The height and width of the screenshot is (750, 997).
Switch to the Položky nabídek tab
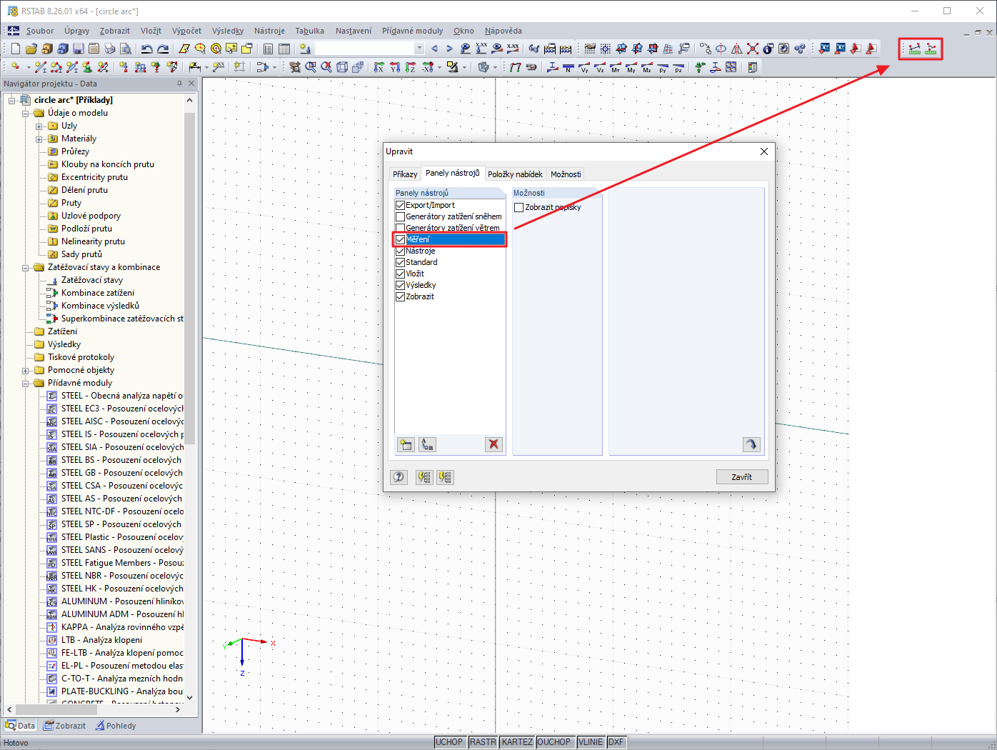click(x=515, y=174)
